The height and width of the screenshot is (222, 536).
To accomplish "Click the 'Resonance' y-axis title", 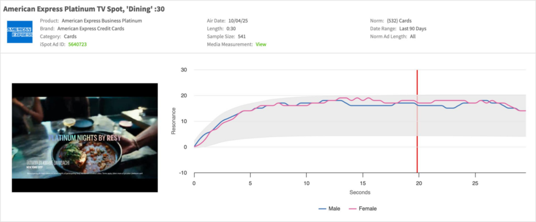I will (x=174, y=121).
